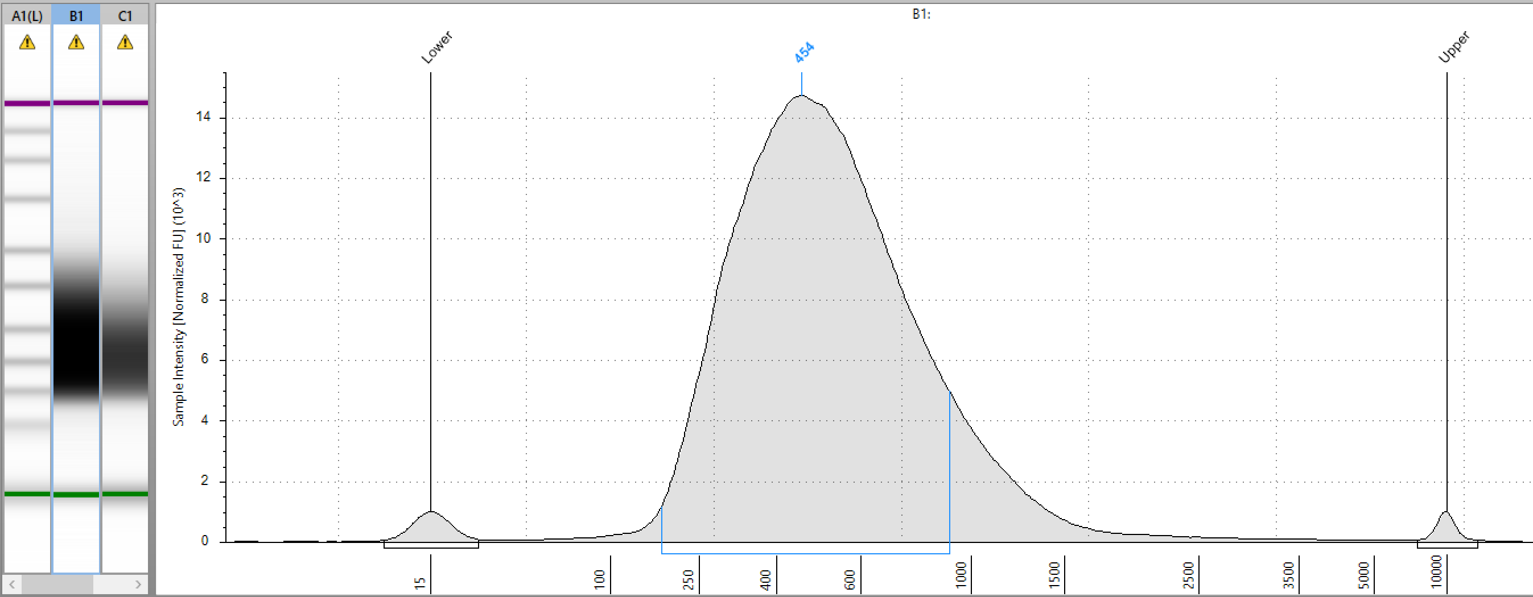The image size is (1533, 597).
Task: Click the 1500 size axis label
Action: [1054, 575]
